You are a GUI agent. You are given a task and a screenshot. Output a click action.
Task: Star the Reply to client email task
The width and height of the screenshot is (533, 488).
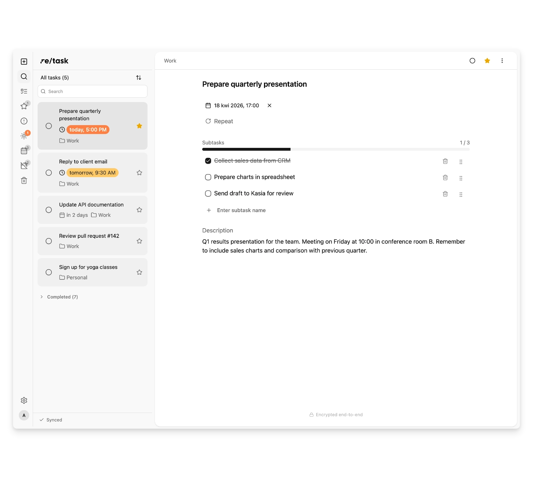pyautogui.click(x=139, y=173)
